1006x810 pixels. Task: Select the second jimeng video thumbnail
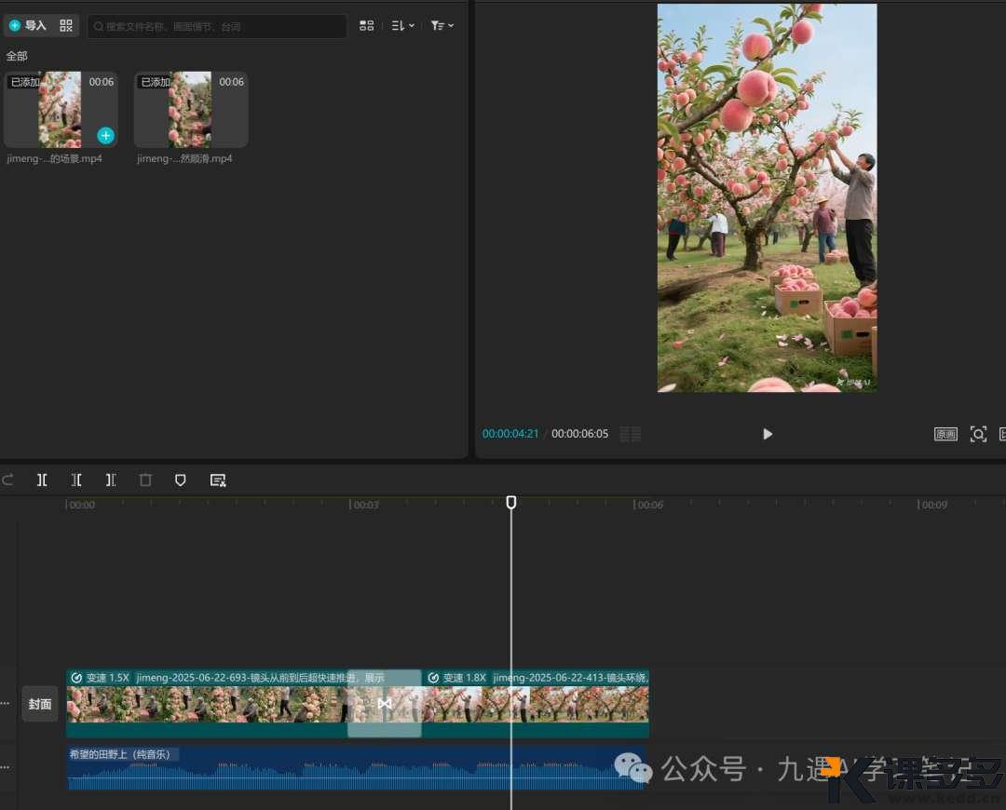tap(191, 110)
